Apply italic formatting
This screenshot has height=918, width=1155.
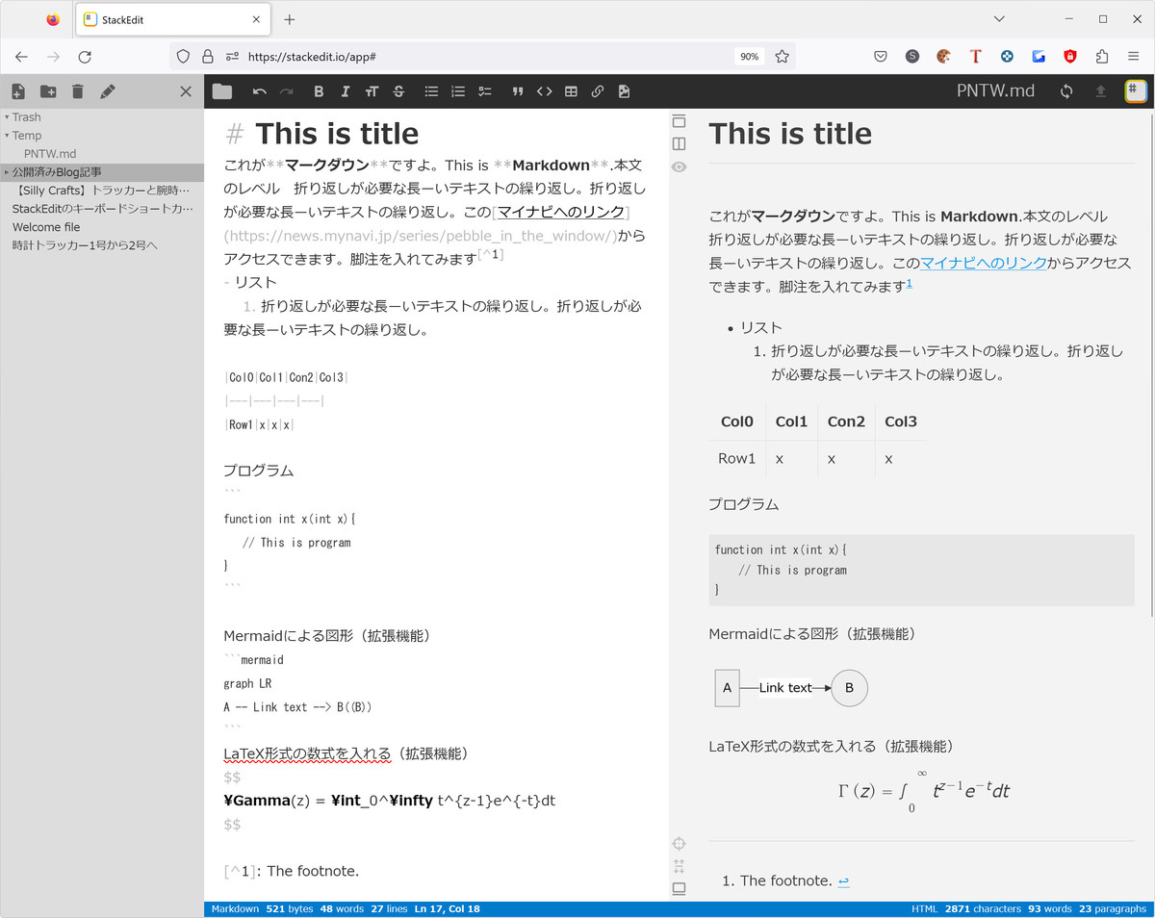tap(346, 91)
